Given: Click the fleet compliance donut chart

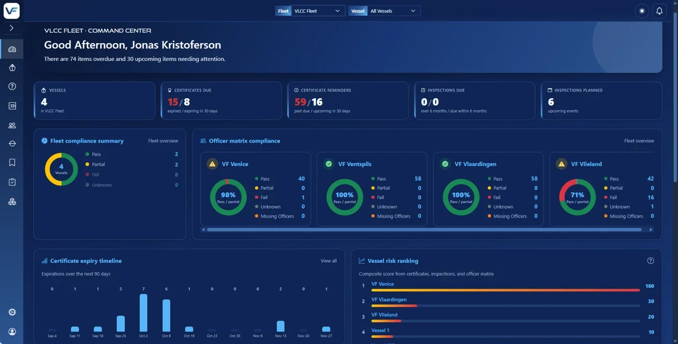Looking at the screenshot, I should pos(61,169).
